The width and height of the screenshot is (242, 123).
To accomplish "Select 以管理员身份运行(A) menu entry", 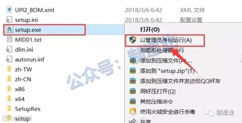I will click(166, 40).
